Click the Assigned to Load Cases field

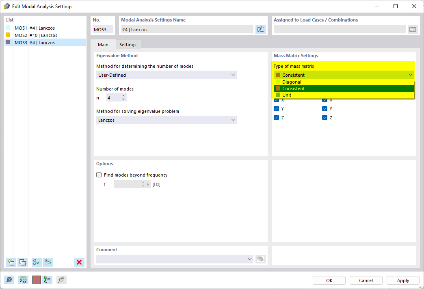pos(340,30)
